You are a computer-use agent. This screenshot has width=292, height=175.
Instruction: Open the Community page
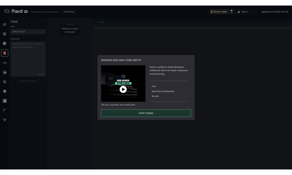click(69, 12)
